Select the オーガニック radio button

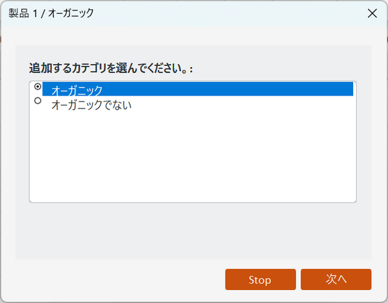pyautogui.click(x=38, y=87)
